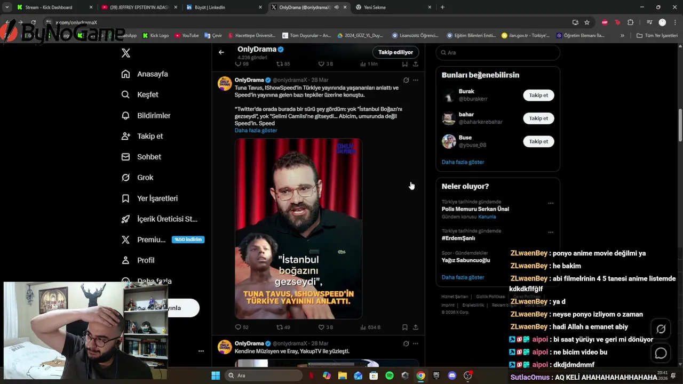
Task: Open the Polis Memuru Serkan Ünal trend
Action: [x=475, y=209]
